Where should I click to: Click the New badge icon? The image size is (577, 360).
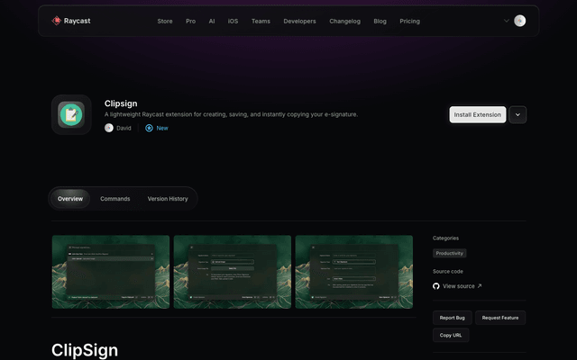point(149,128)
